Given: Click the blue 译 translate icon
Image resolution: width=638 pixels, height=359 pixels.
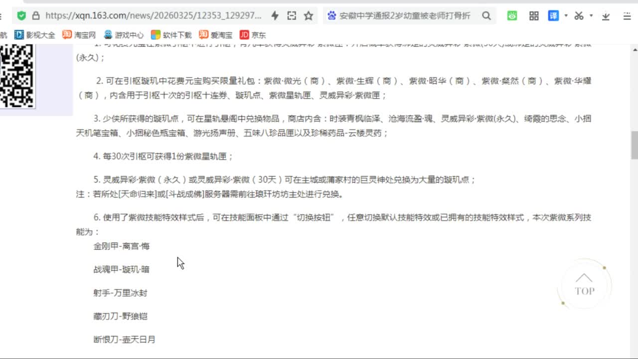Looking at the screenshot, I should point(553,16).
